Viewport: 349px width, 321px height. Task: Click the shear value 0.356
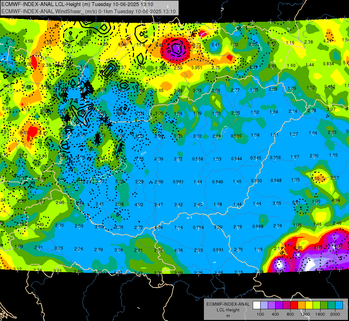coord(275,158)
